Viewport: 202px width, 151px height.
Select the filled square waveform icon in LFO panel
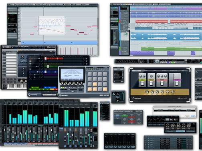point(168,119)
